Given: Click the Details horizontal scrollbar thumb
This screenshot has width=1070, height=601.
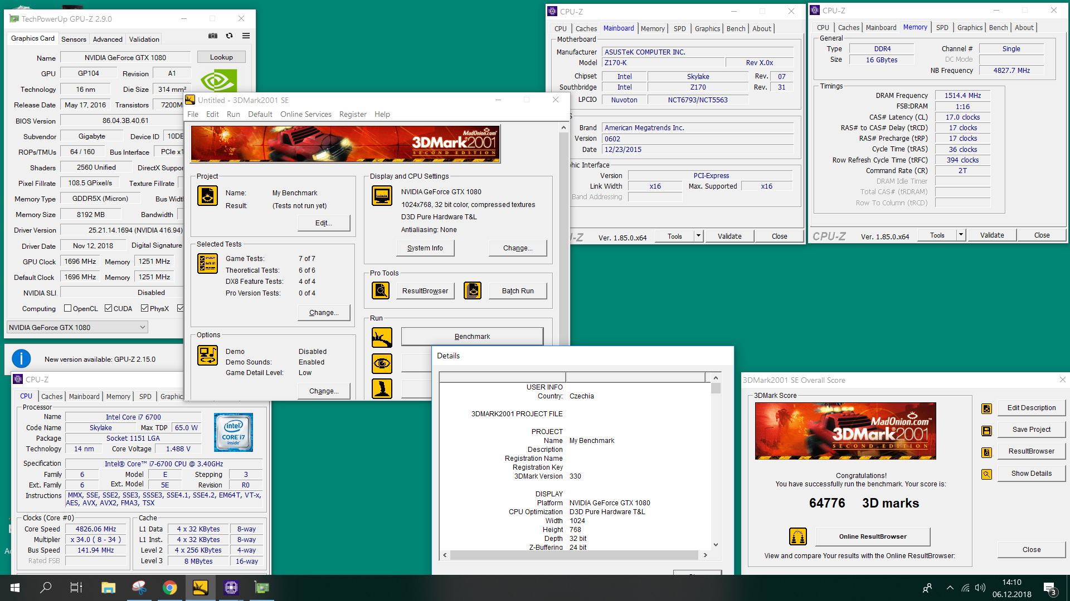Looking at the screenshot, I should tap(574, 555).
